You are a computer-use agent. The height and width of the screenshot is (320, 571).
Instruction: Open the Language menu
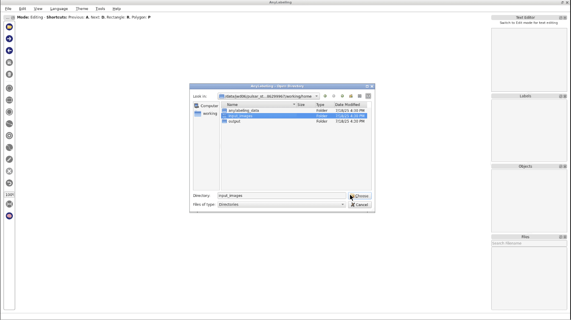pos(59,9)
